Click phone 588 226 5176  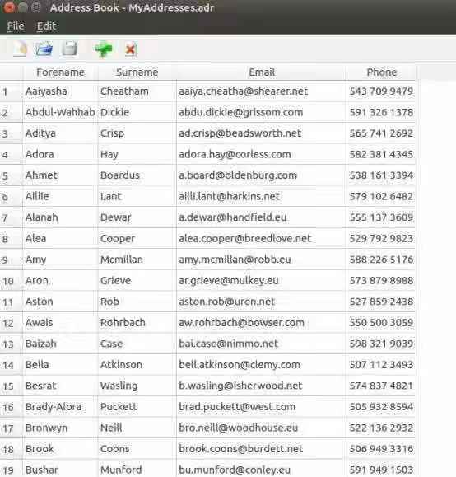click(382, 260)
